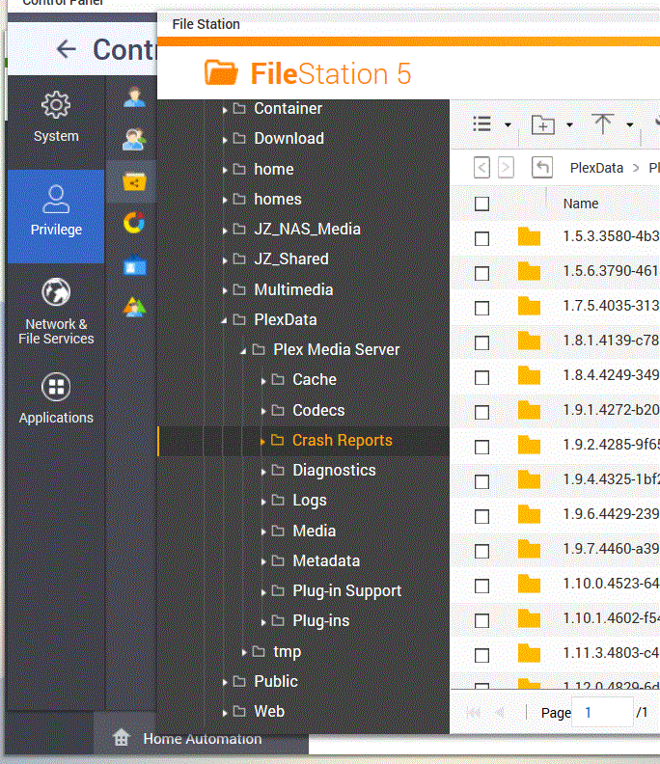The width and height of the screenshot is (660, 764).
Task: Select the homes folder in tree
Action: pos(277,200)
